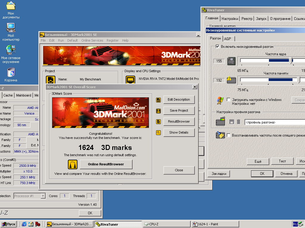Click the restore clocks after suspend broom icon

(x=220, y=135)
